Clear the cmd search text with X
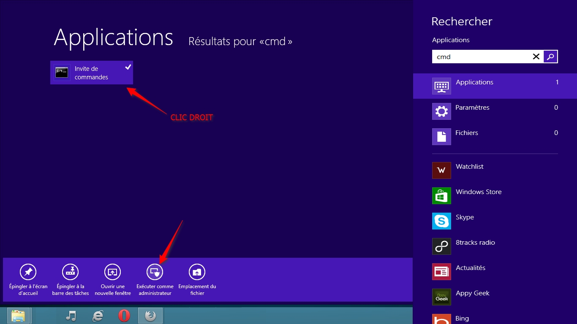The width and height of the screenshot is (577, 324). click(x=536, y=57)
